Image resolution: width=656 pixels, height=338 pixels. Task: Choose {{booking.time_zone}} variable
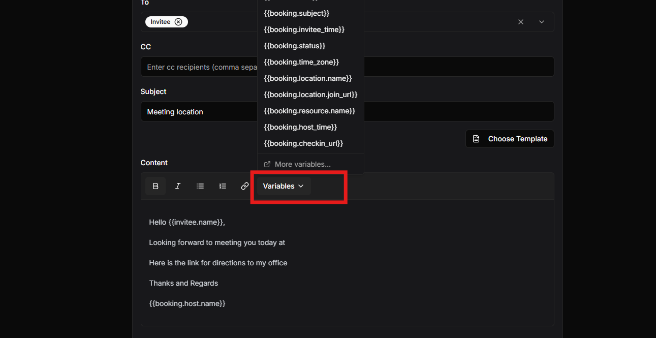(301, 62)
